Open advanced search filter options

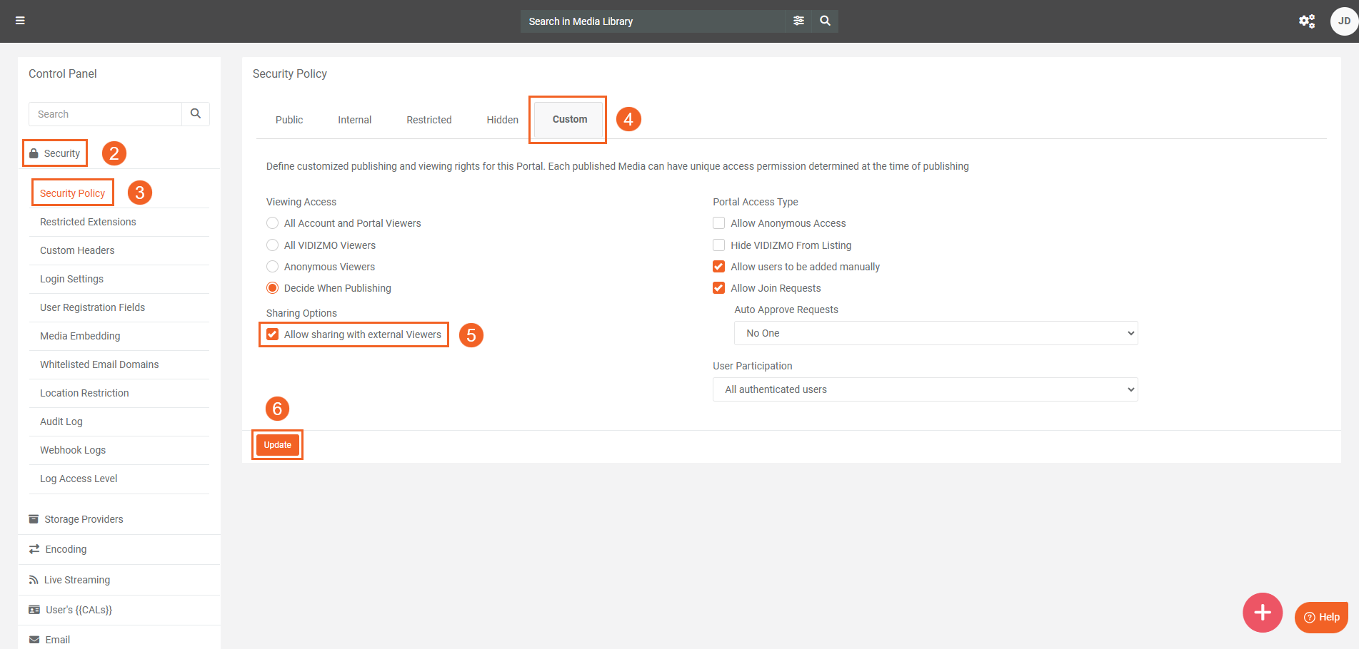point(798,21)
